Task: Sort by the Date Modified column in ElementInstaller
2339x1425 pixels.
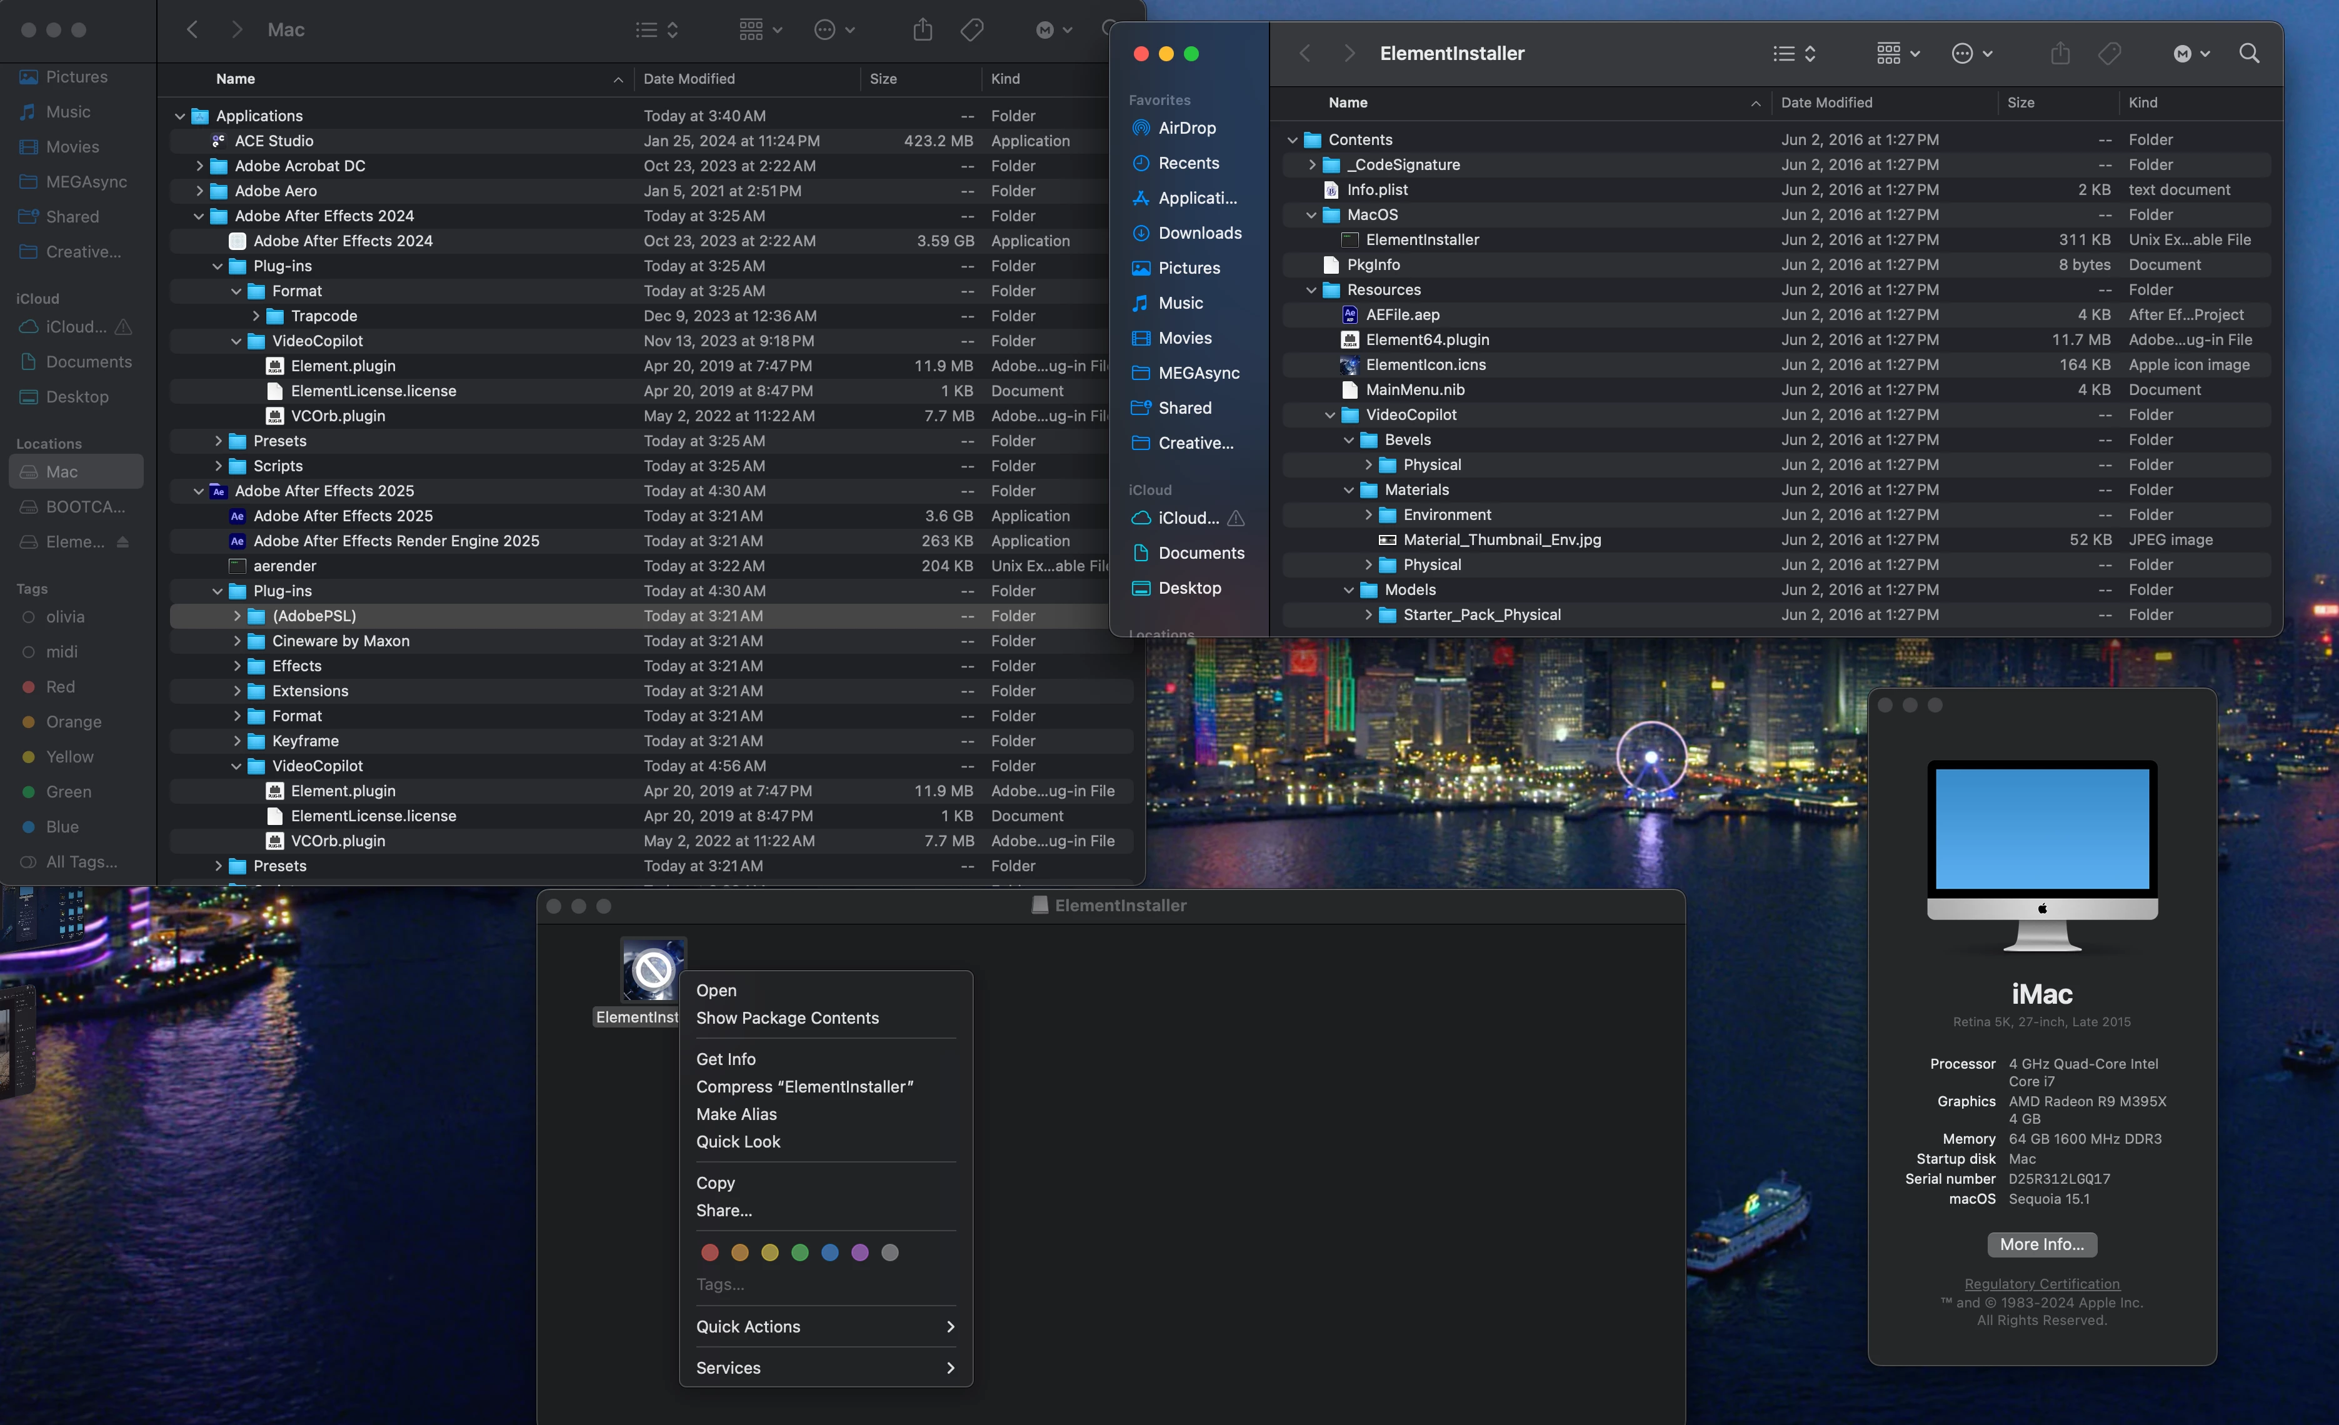Action: coord(1826,102)
